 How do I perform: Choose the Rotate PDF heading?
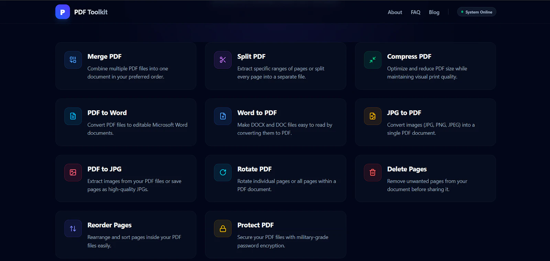pyautogui.click(x=254, y=169)
